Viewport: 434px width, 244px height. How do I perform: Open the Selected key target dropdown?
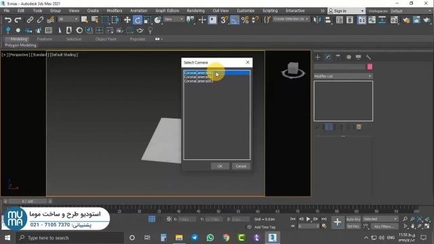pos(380,219)
